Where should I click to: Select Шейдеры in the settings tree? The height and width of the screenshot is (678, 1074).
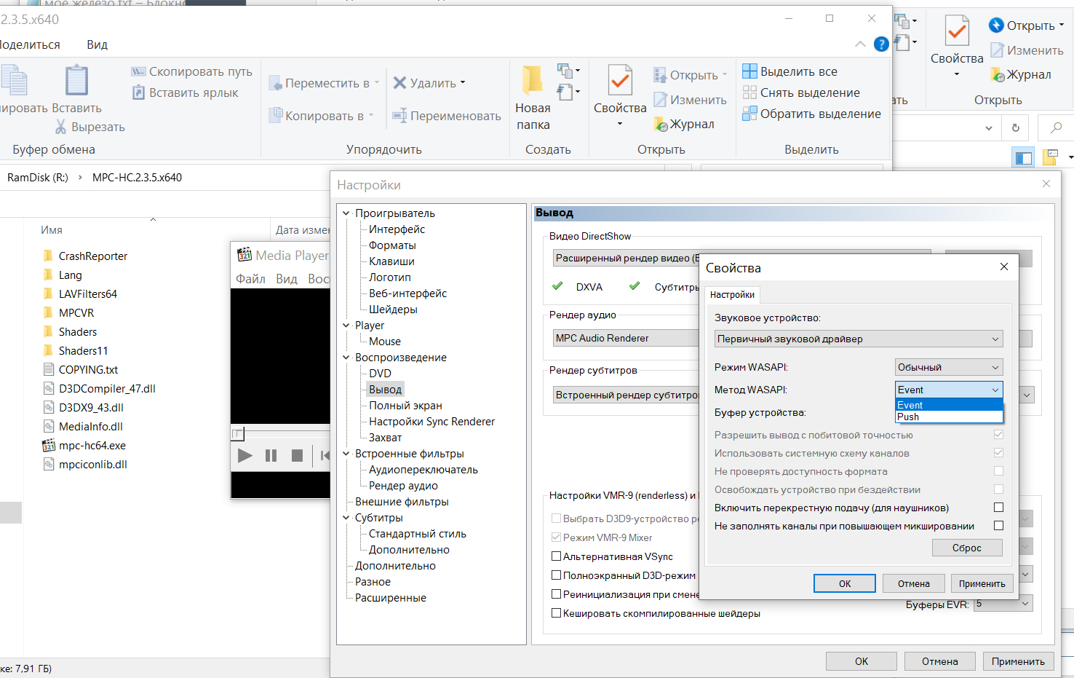pos(393,310)
